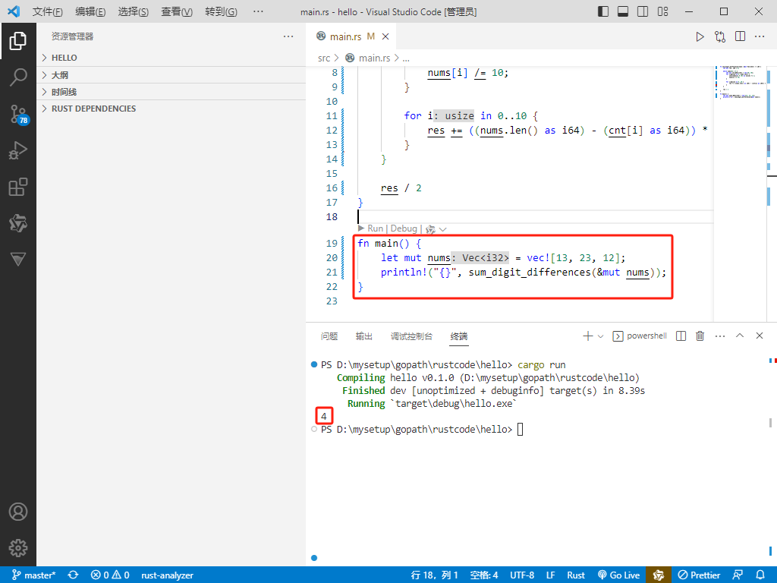This screenshot has height=583, width=777.
Task: Expand the HELLO folder section
Action: pyautogui.click(x=64, y=58)
